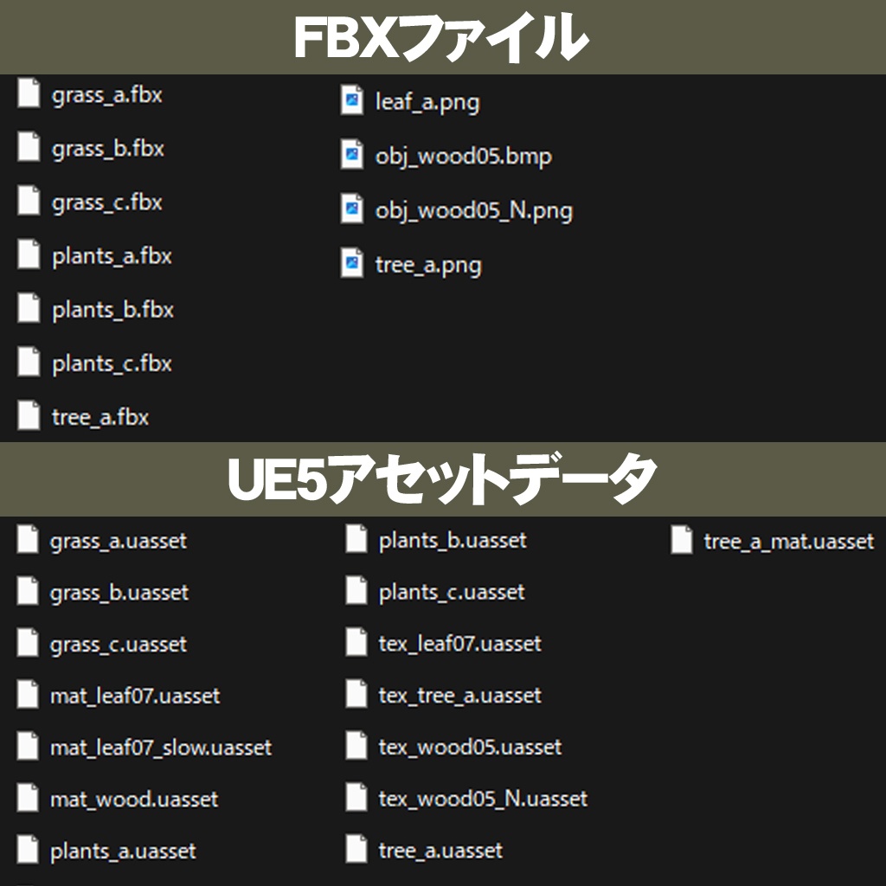
Task: Click the mat_wood.uasset file icon
Action: click(x=29, y=799)
